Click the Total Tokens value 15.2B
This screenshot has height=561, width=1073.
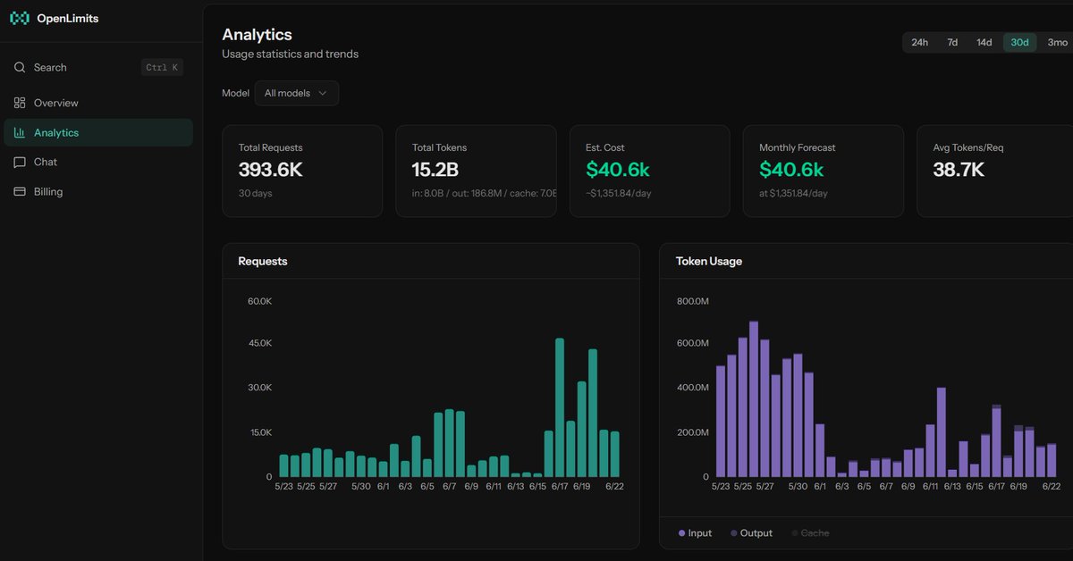tap(435, 169)
